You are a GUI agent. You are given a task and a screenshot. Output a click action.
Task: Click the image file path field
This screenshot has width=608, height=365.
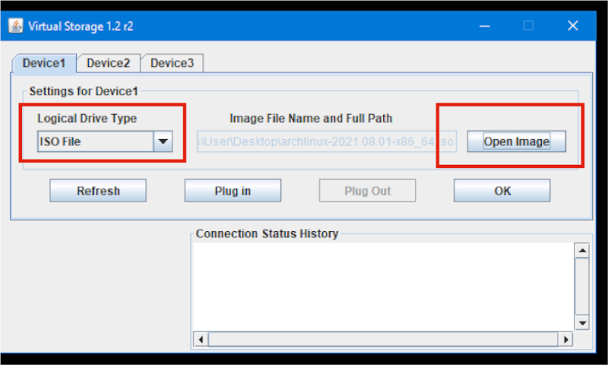click(x=327, y=141)
